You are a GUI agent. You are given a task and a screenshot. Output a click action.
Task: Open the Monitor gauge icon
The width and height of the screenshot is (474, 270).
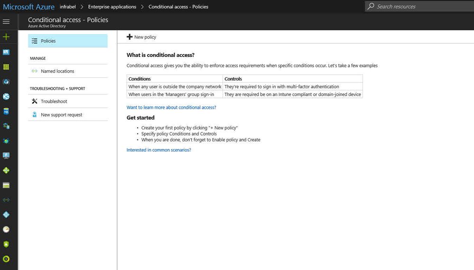point(6,230)
